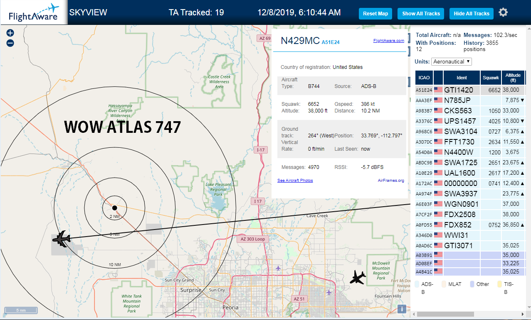Image resolution: width=531 pixels, height=320 pixels.
Task: Click the flag column header
Action: pos(438,78)
